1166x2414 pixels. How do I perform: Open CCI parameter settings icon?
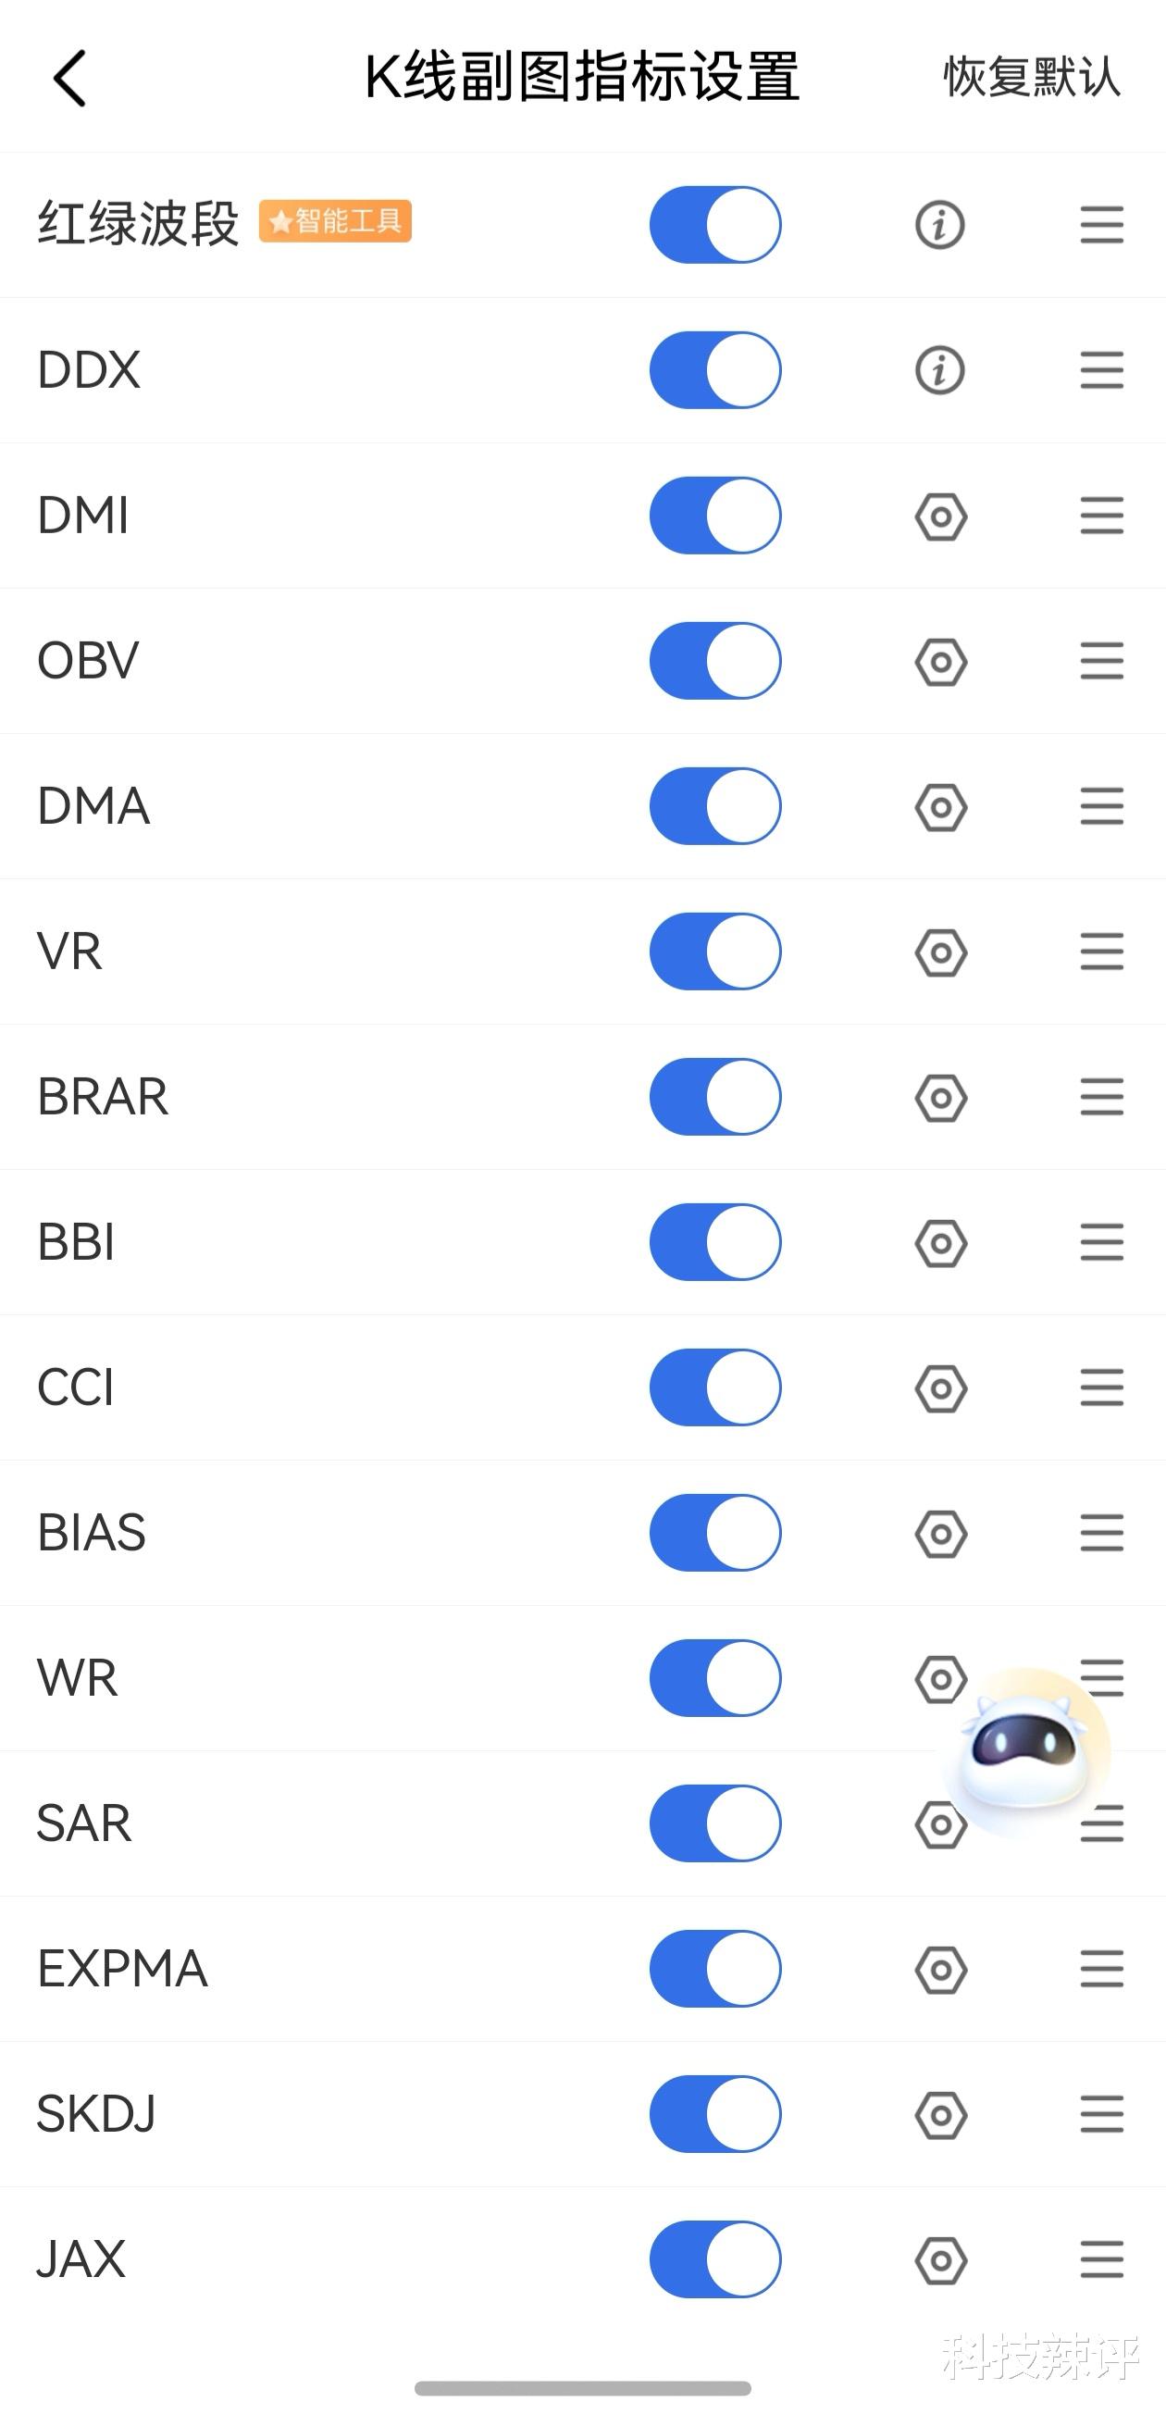click(940, 1387)
